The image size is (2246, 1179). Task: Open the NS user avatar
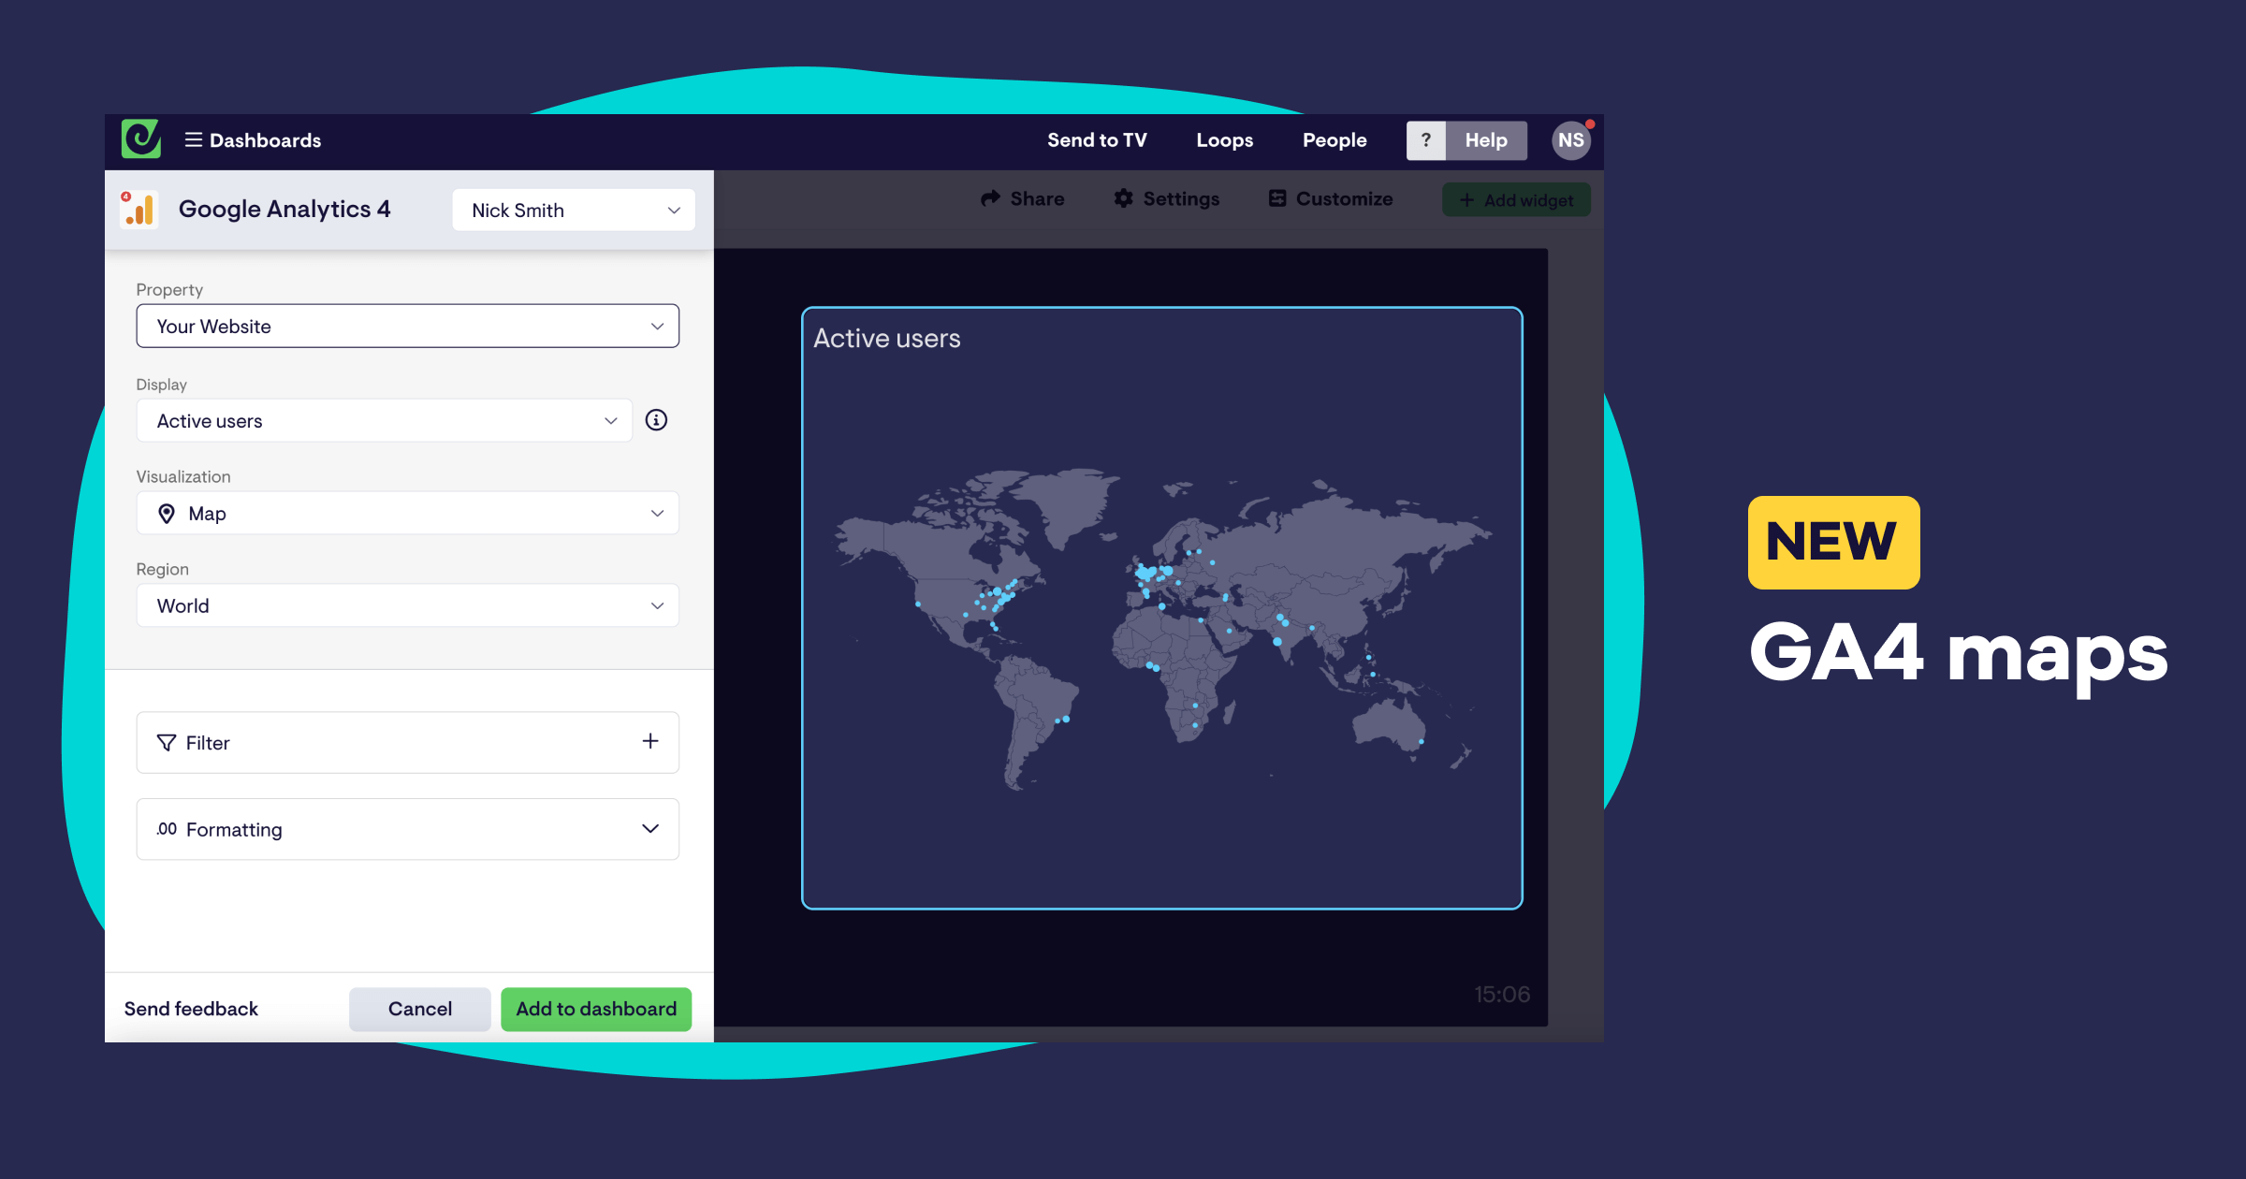click(1571, 140)
